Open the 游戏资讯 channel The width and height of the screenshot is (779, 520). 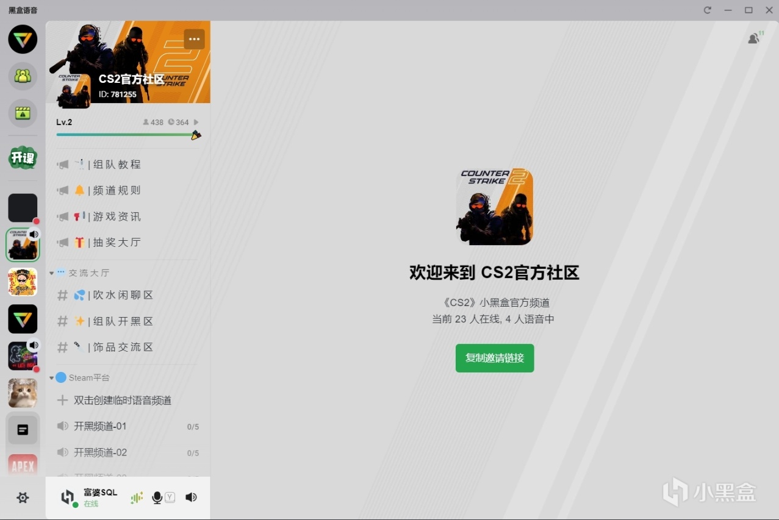click(x=128, y=216)
